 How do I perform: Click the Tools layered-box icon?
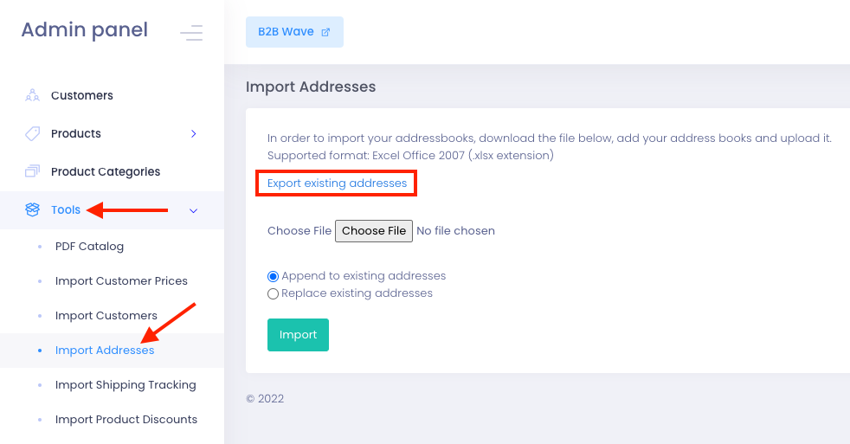pyautogui.click(x=33, y=209)
